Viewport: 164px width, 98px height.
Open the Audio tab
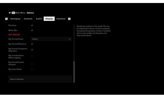point(39,19)
